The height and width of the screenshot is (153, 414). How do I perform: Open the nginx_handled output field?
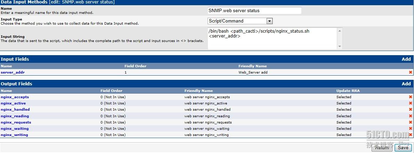[15, 110]
